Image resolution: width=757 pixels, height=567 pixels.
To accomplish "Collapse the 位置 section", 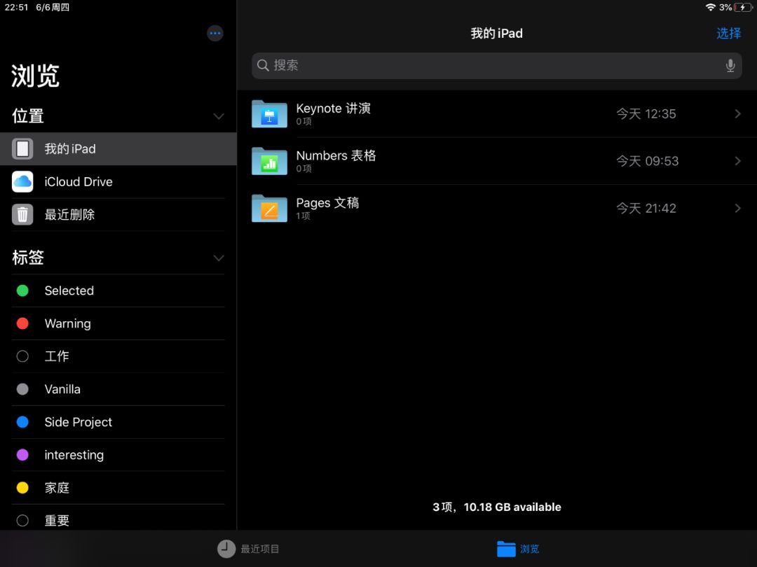I will coord(218,117).
